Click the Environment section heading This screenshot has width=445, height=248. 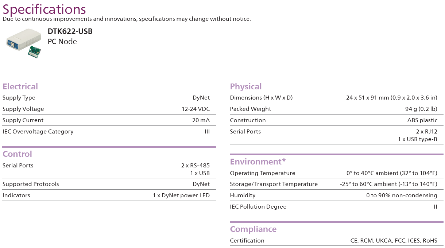pyautogui.click(x=258, y=162)
